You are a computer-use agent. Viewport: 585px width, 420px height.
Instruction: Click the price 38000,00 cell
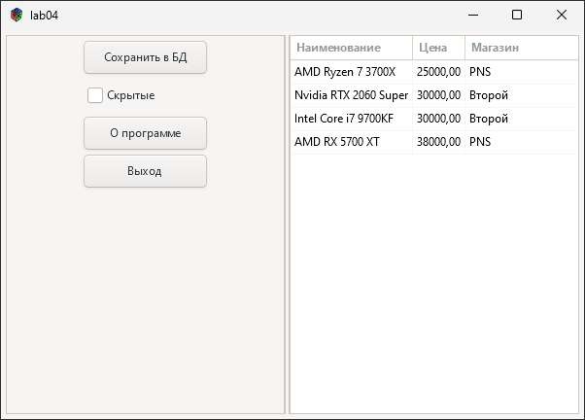[439, 142]
